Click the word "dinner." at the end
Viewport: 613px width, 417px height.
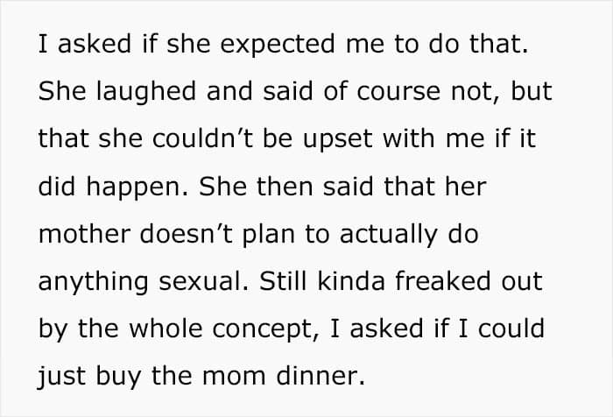coord(321,376)
